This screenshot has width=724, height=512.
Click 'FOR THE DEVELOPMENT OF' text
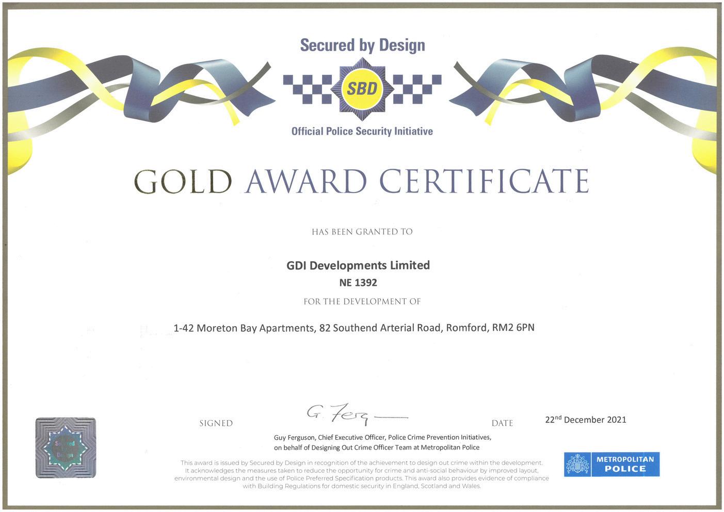pyautogui.click(x=362, y=301)
